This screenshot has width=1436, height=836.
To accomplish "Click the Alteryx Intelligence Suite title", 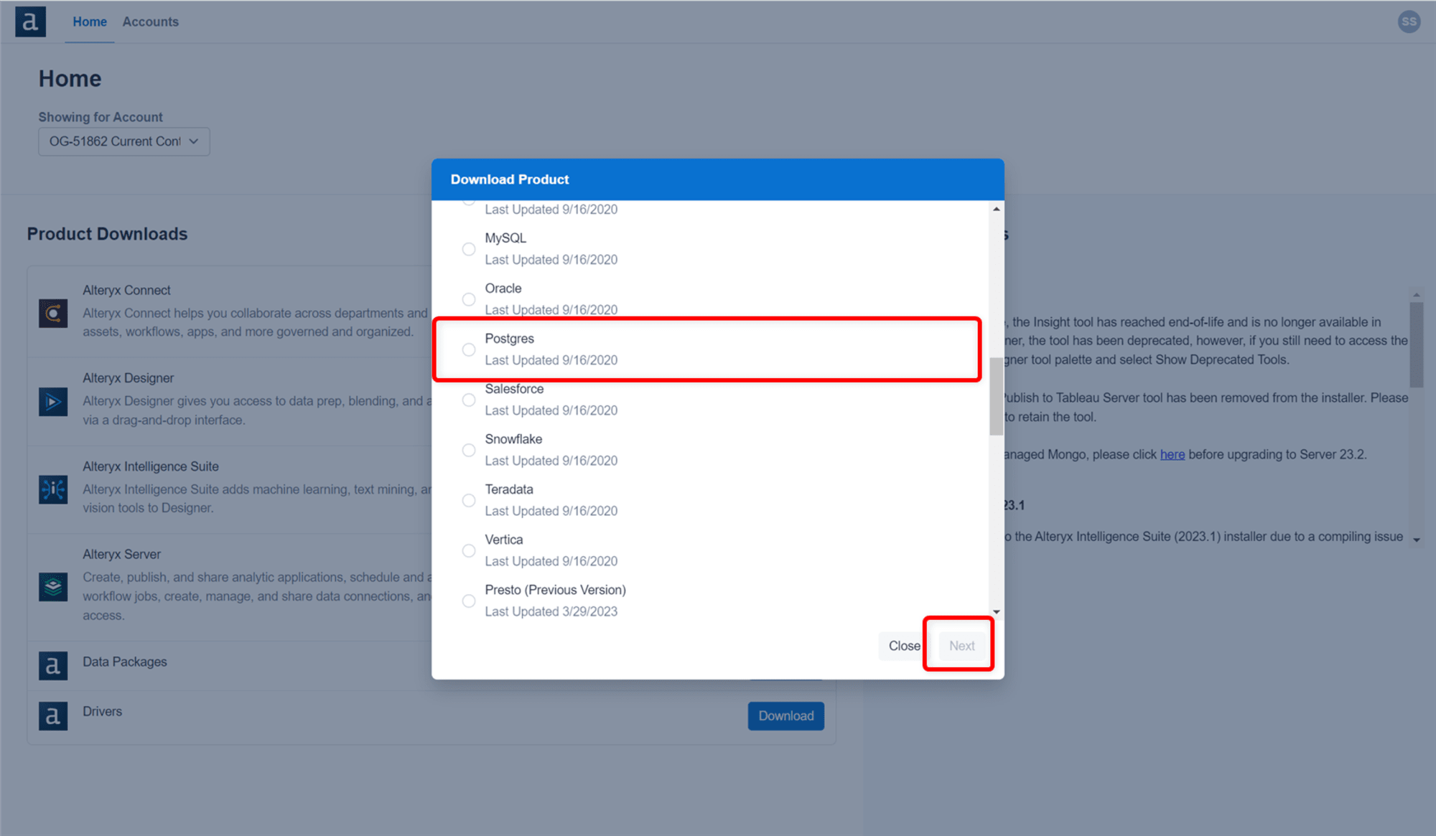I will 151,466.
